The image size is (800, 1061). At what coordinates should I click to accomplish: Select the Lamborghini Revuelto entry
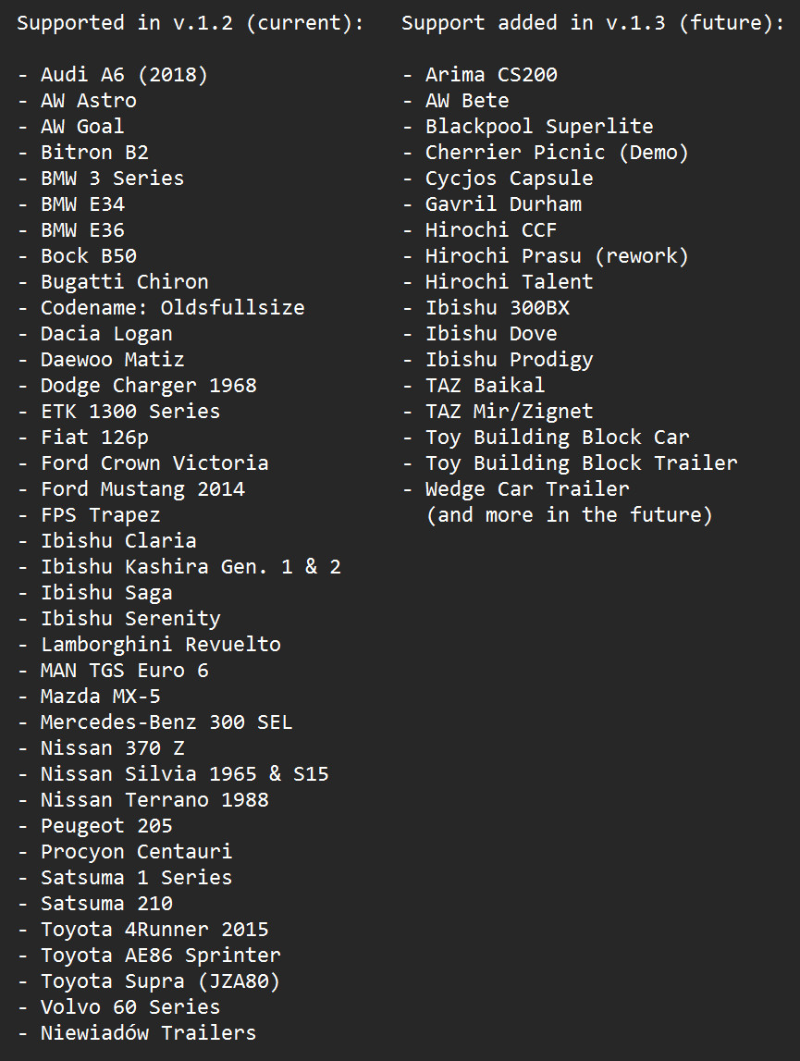160,644
